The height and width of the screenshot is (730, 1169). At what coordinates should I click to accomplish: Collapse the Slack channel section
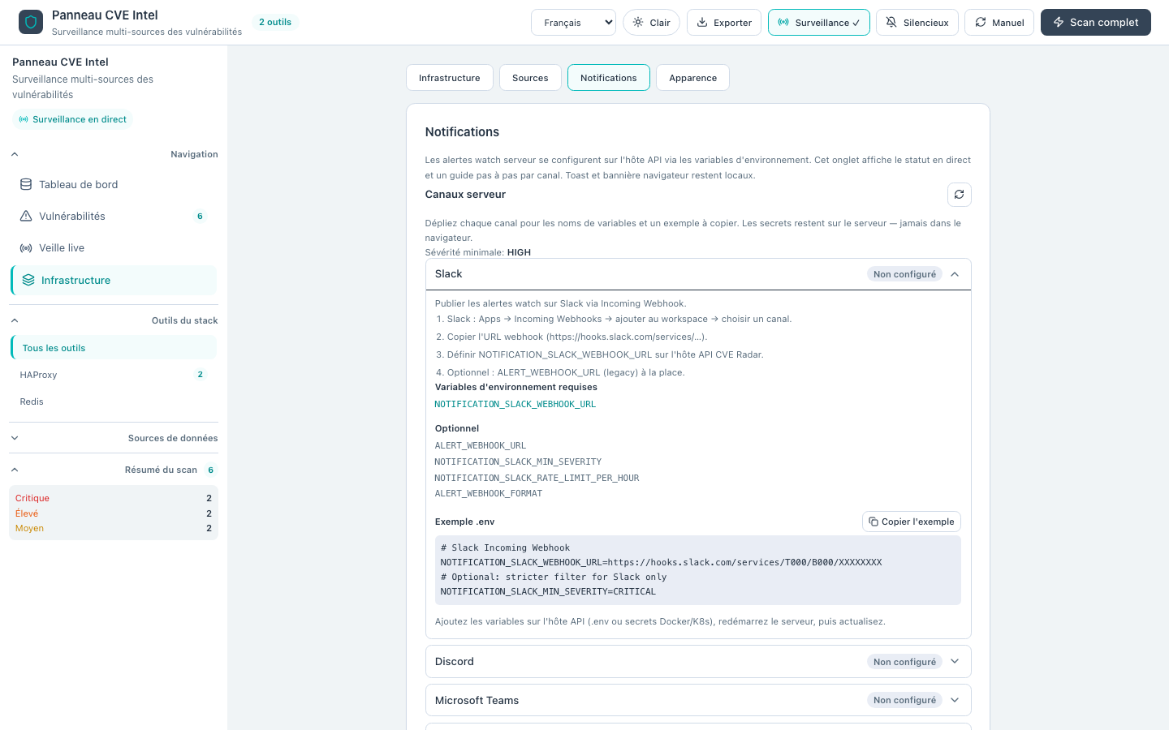698,274
